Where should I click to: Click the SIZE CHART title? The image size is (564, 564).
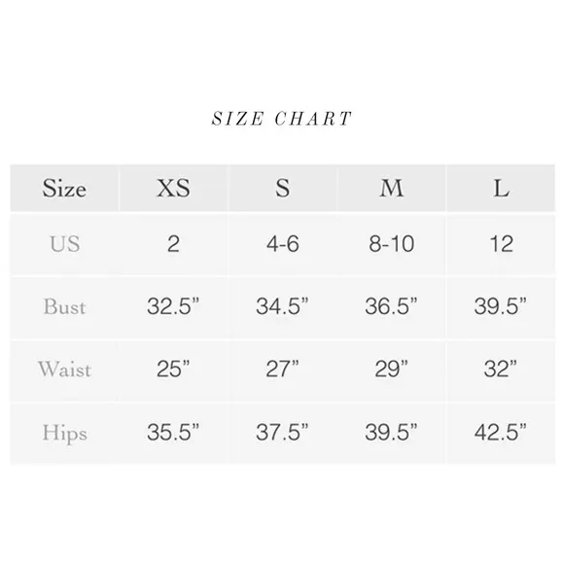[281, 119]
